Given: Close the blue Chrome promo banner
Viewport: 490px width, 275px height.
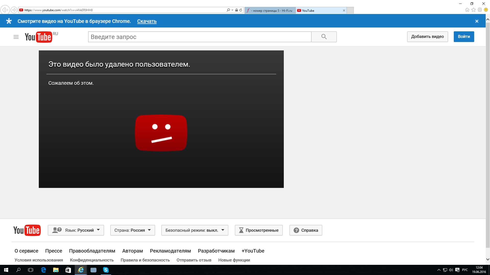Looking at the screenshot, I should (x=476, y=21).
